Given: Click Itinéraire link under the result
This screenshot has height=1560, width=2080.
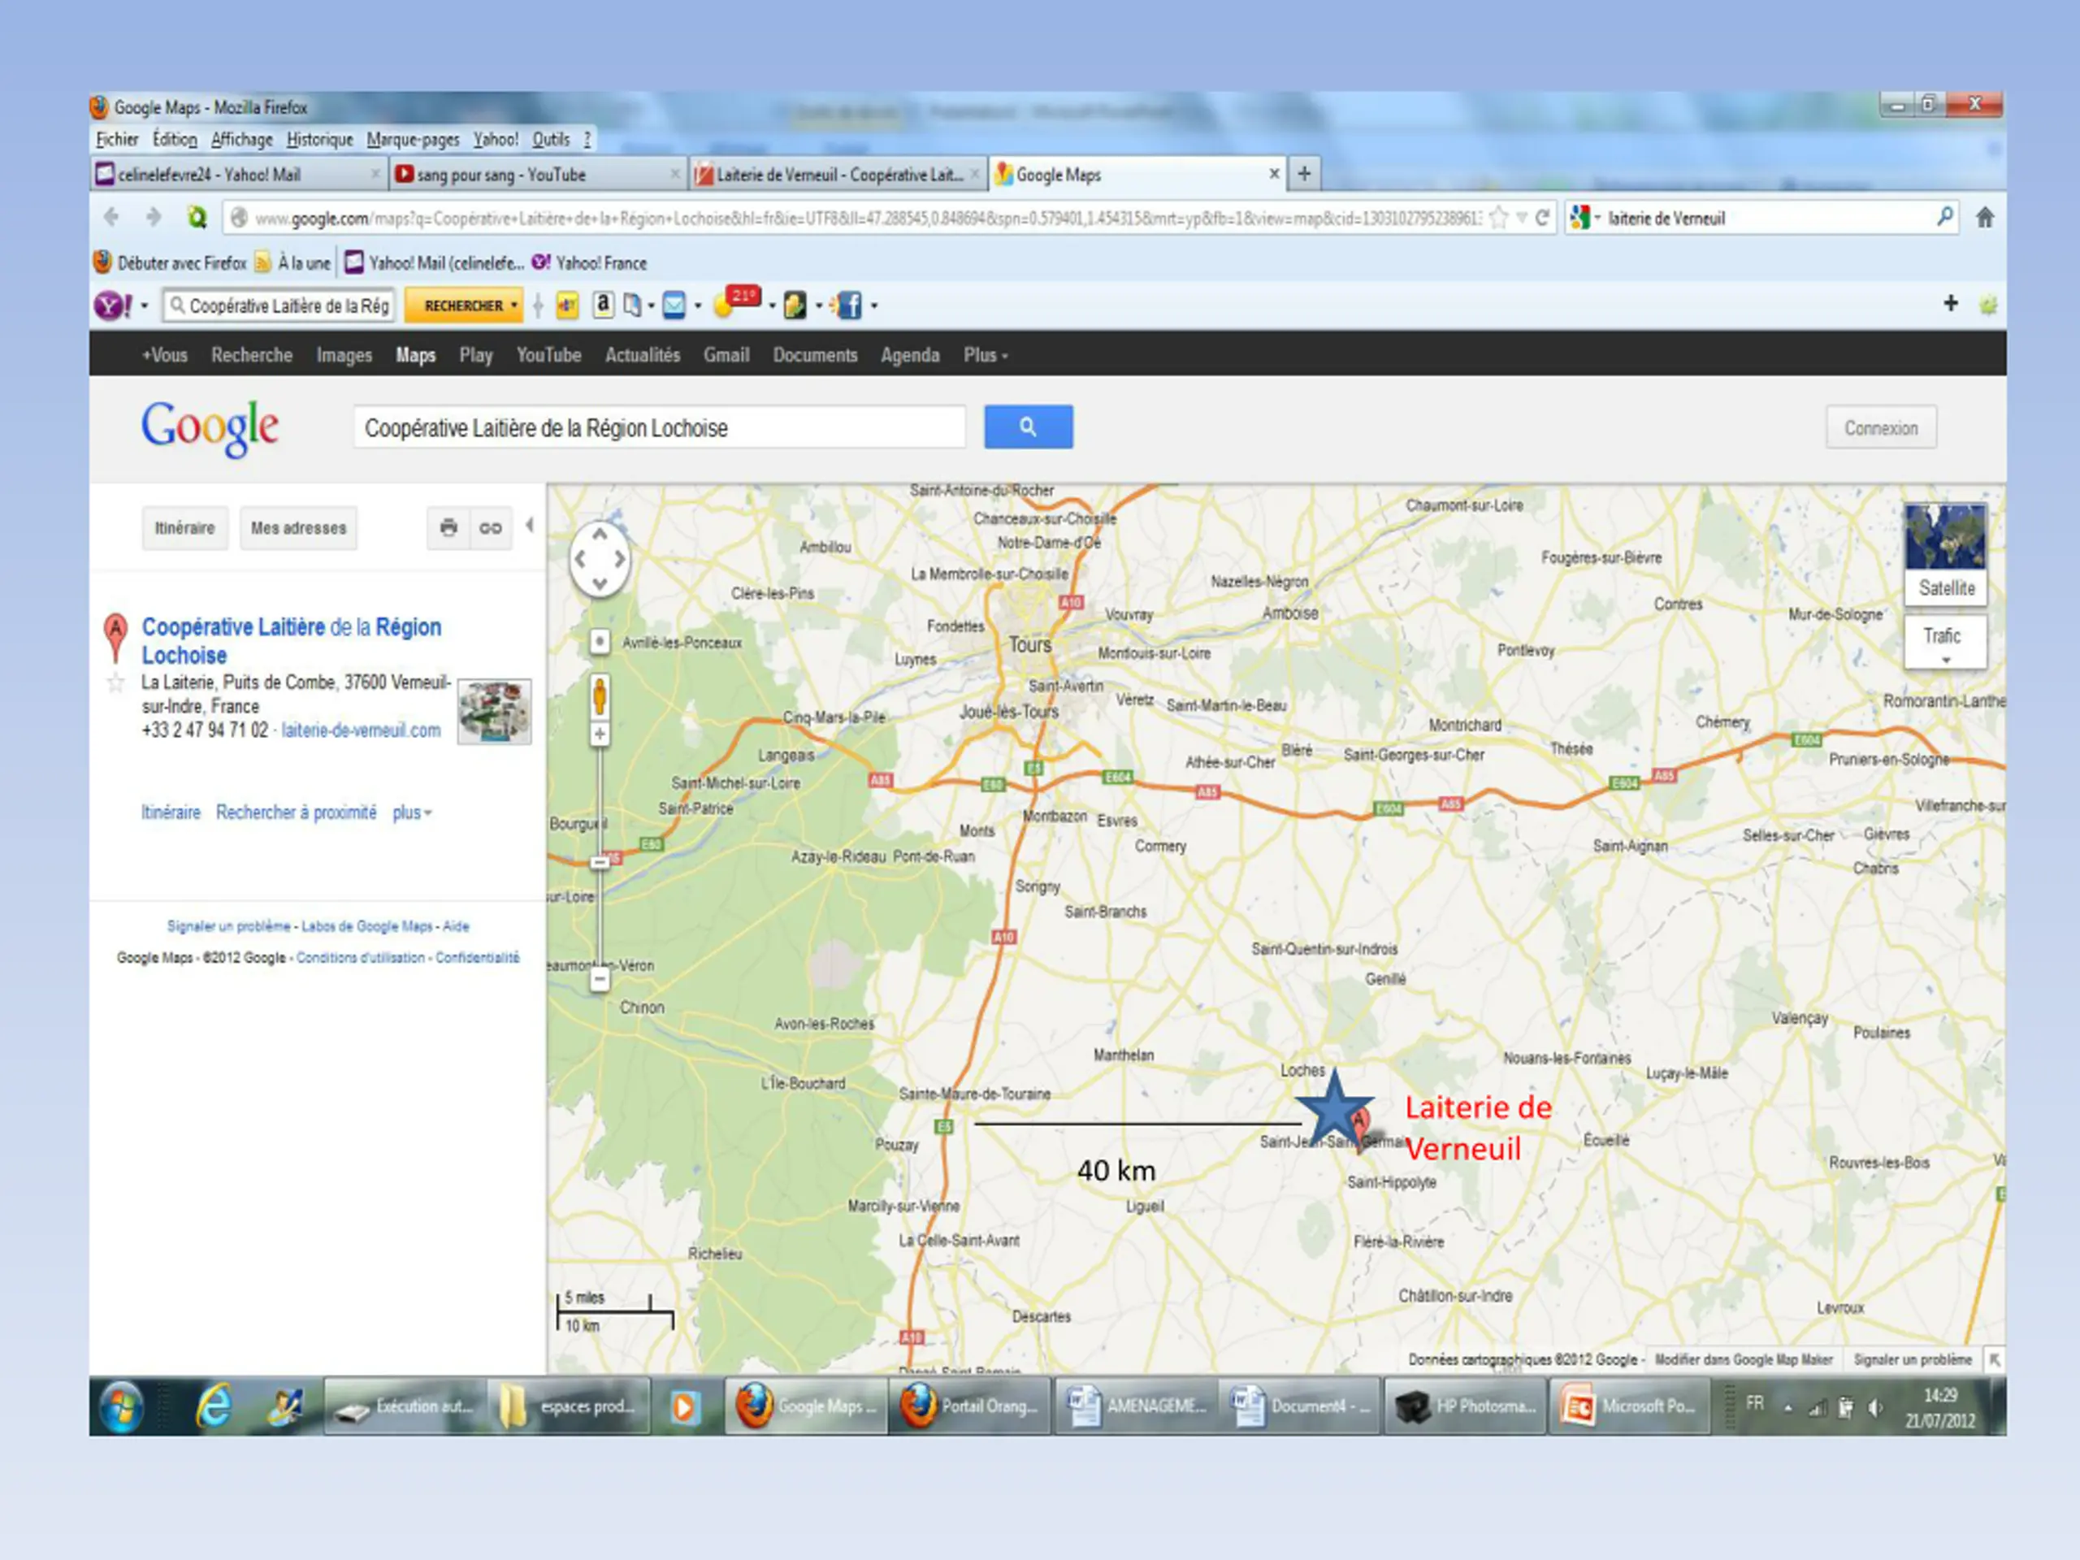Looking at the screenshot, I should 170,812.
